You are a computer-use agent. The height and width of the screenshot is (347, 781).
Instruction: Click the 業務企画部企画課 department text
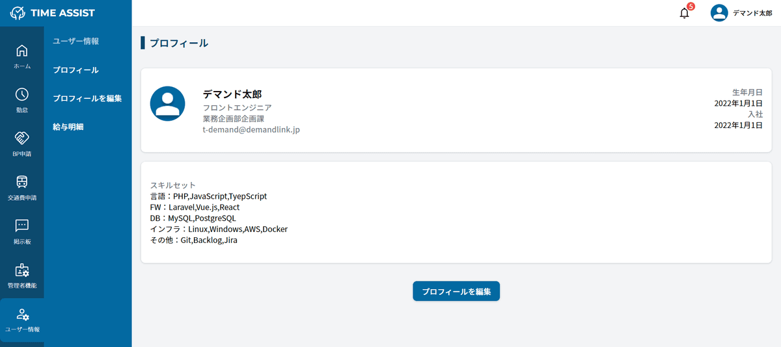coord(233,119)
